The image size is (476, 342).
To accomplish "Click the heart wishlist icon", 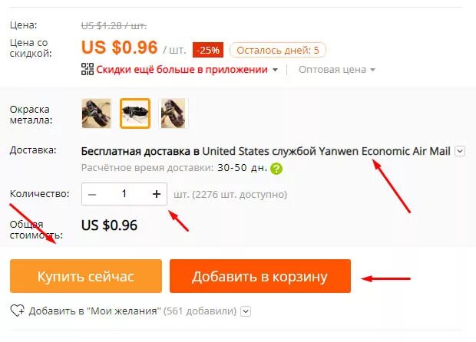I will pyautogui.click(x=18, y=311).
